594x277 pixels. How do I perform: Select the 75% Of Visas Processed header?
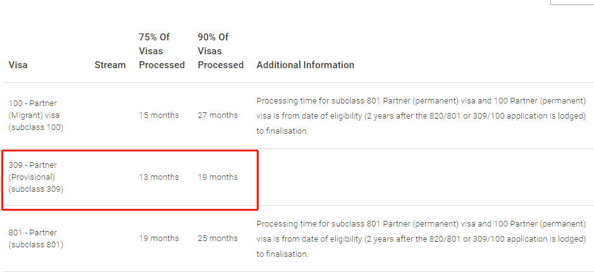coord(162,51)
